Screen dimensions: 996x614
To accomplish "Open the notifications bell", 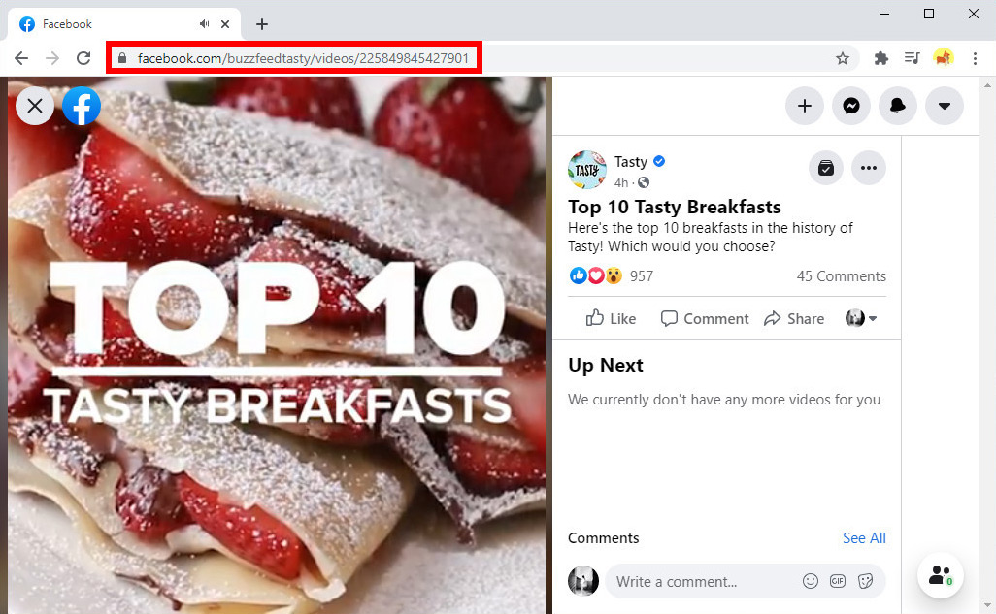I will pos(898,106).
